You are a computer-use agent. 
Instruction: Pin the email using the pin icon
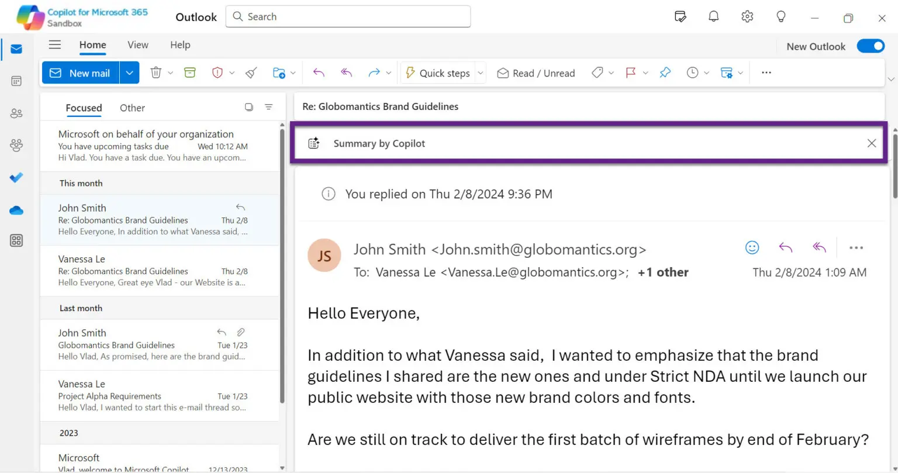[x=665, y=72]
